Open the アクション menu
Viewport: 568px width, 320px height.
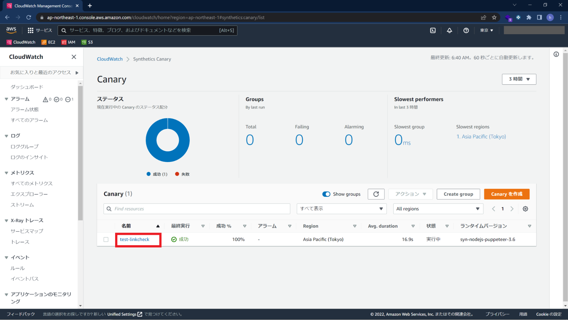pyautogui.click(x=410, y=194)
